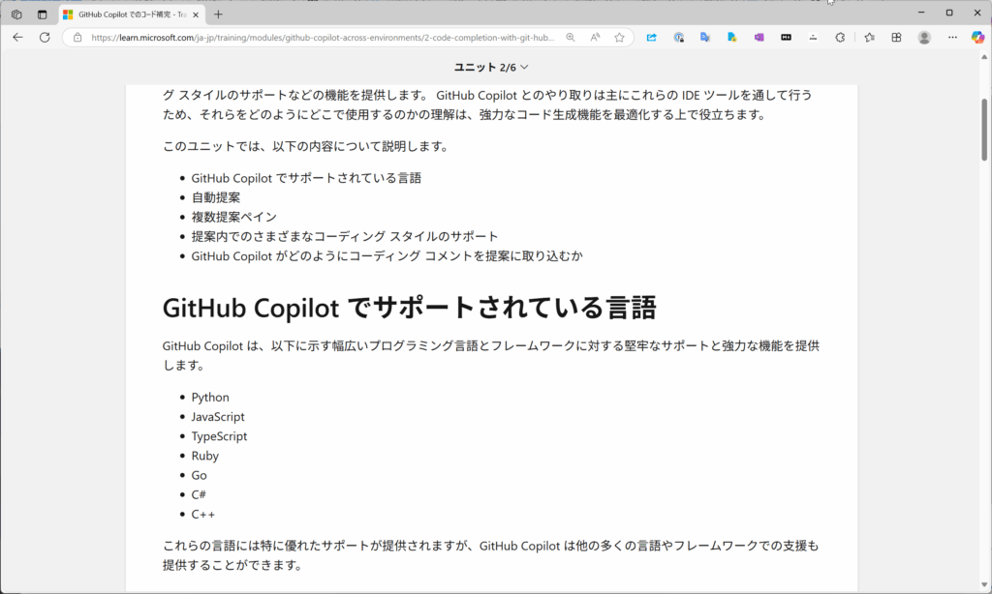Maximize the browser window

coord(949,13)
